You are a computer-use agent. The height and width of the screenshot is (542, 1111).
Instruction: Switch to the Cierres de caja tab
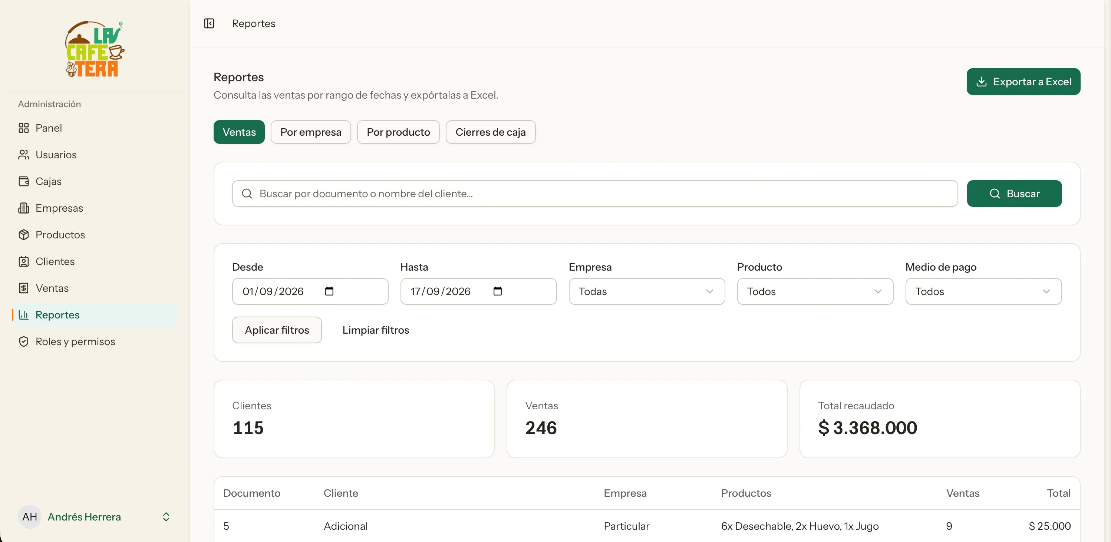(x=490, y=132)
